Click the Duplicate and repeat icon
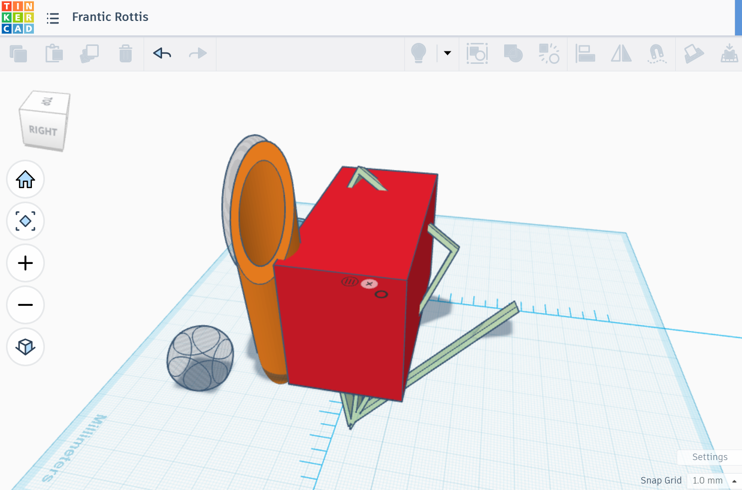 (x=90, y=53)
